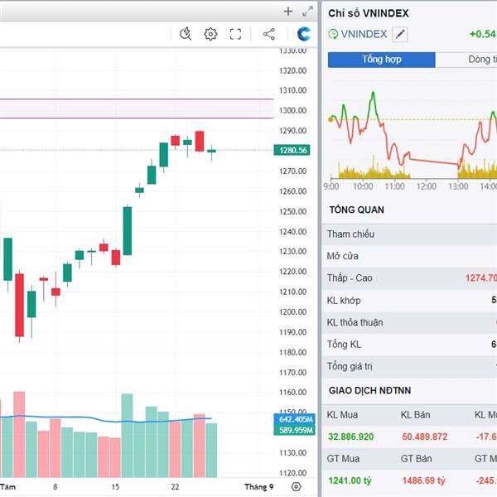Share the chart via share icon
Screen dimensions: 497x497
(268, 34)
